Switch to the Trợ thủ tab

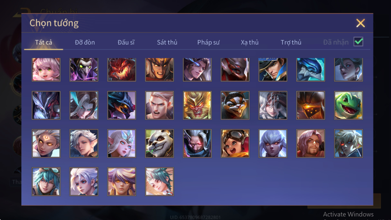coord(291,43)
